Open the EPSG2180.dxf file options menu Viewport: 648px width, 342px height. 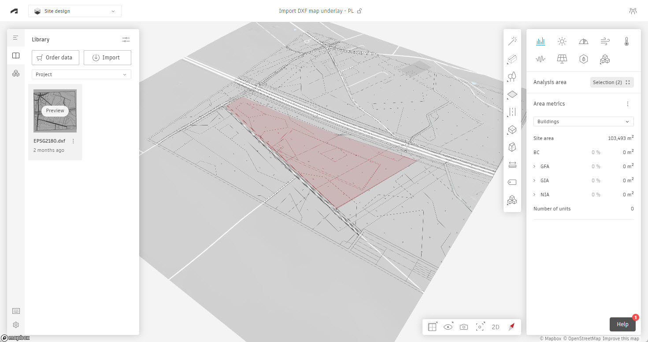click(x=73, y=141)
